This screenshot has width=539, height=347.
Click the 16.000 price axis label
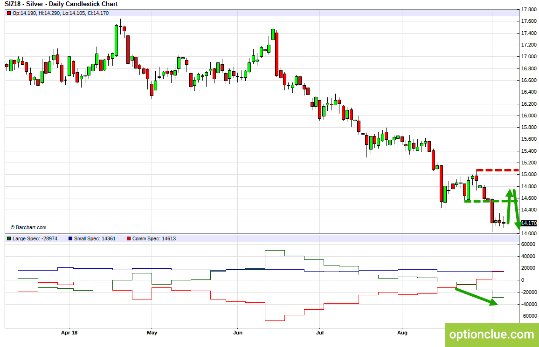(529, 116)
